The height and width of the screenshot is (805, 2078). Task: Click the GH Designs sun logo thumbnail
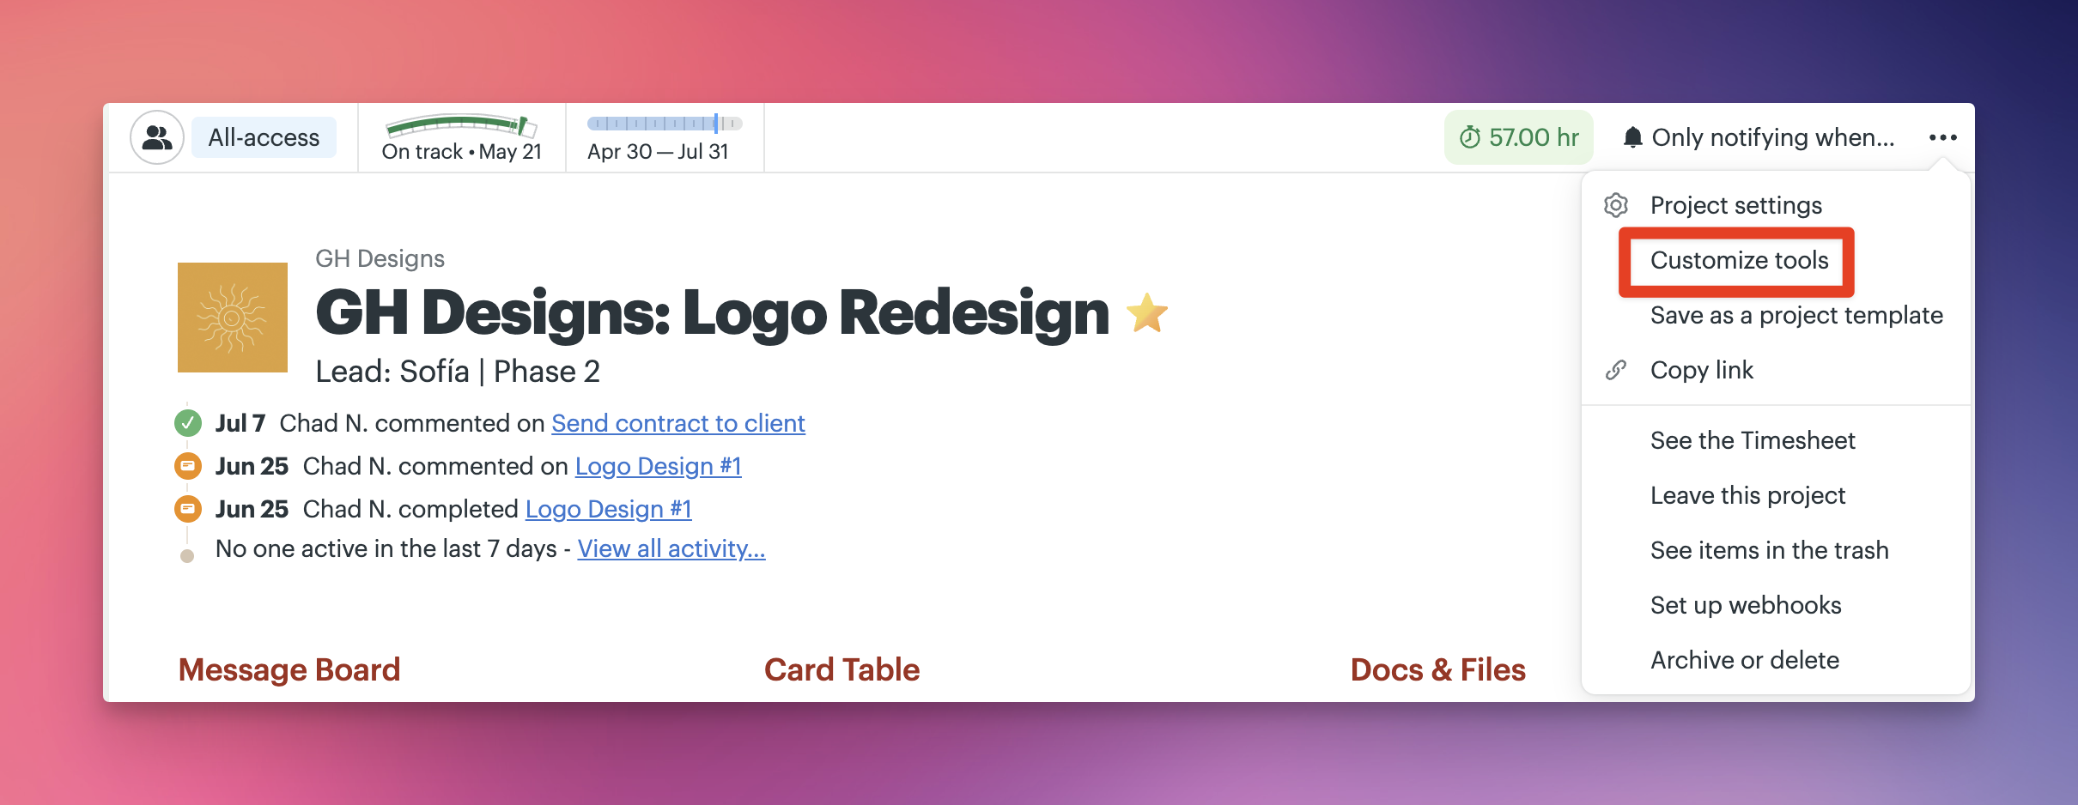pos(233,318)
